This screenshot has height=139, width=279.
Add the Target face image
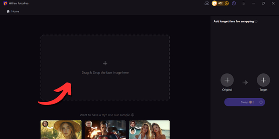(263, 80)
